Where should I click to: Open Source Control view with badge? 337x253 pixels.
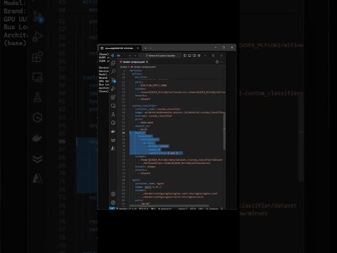click(x=114, y=80)
